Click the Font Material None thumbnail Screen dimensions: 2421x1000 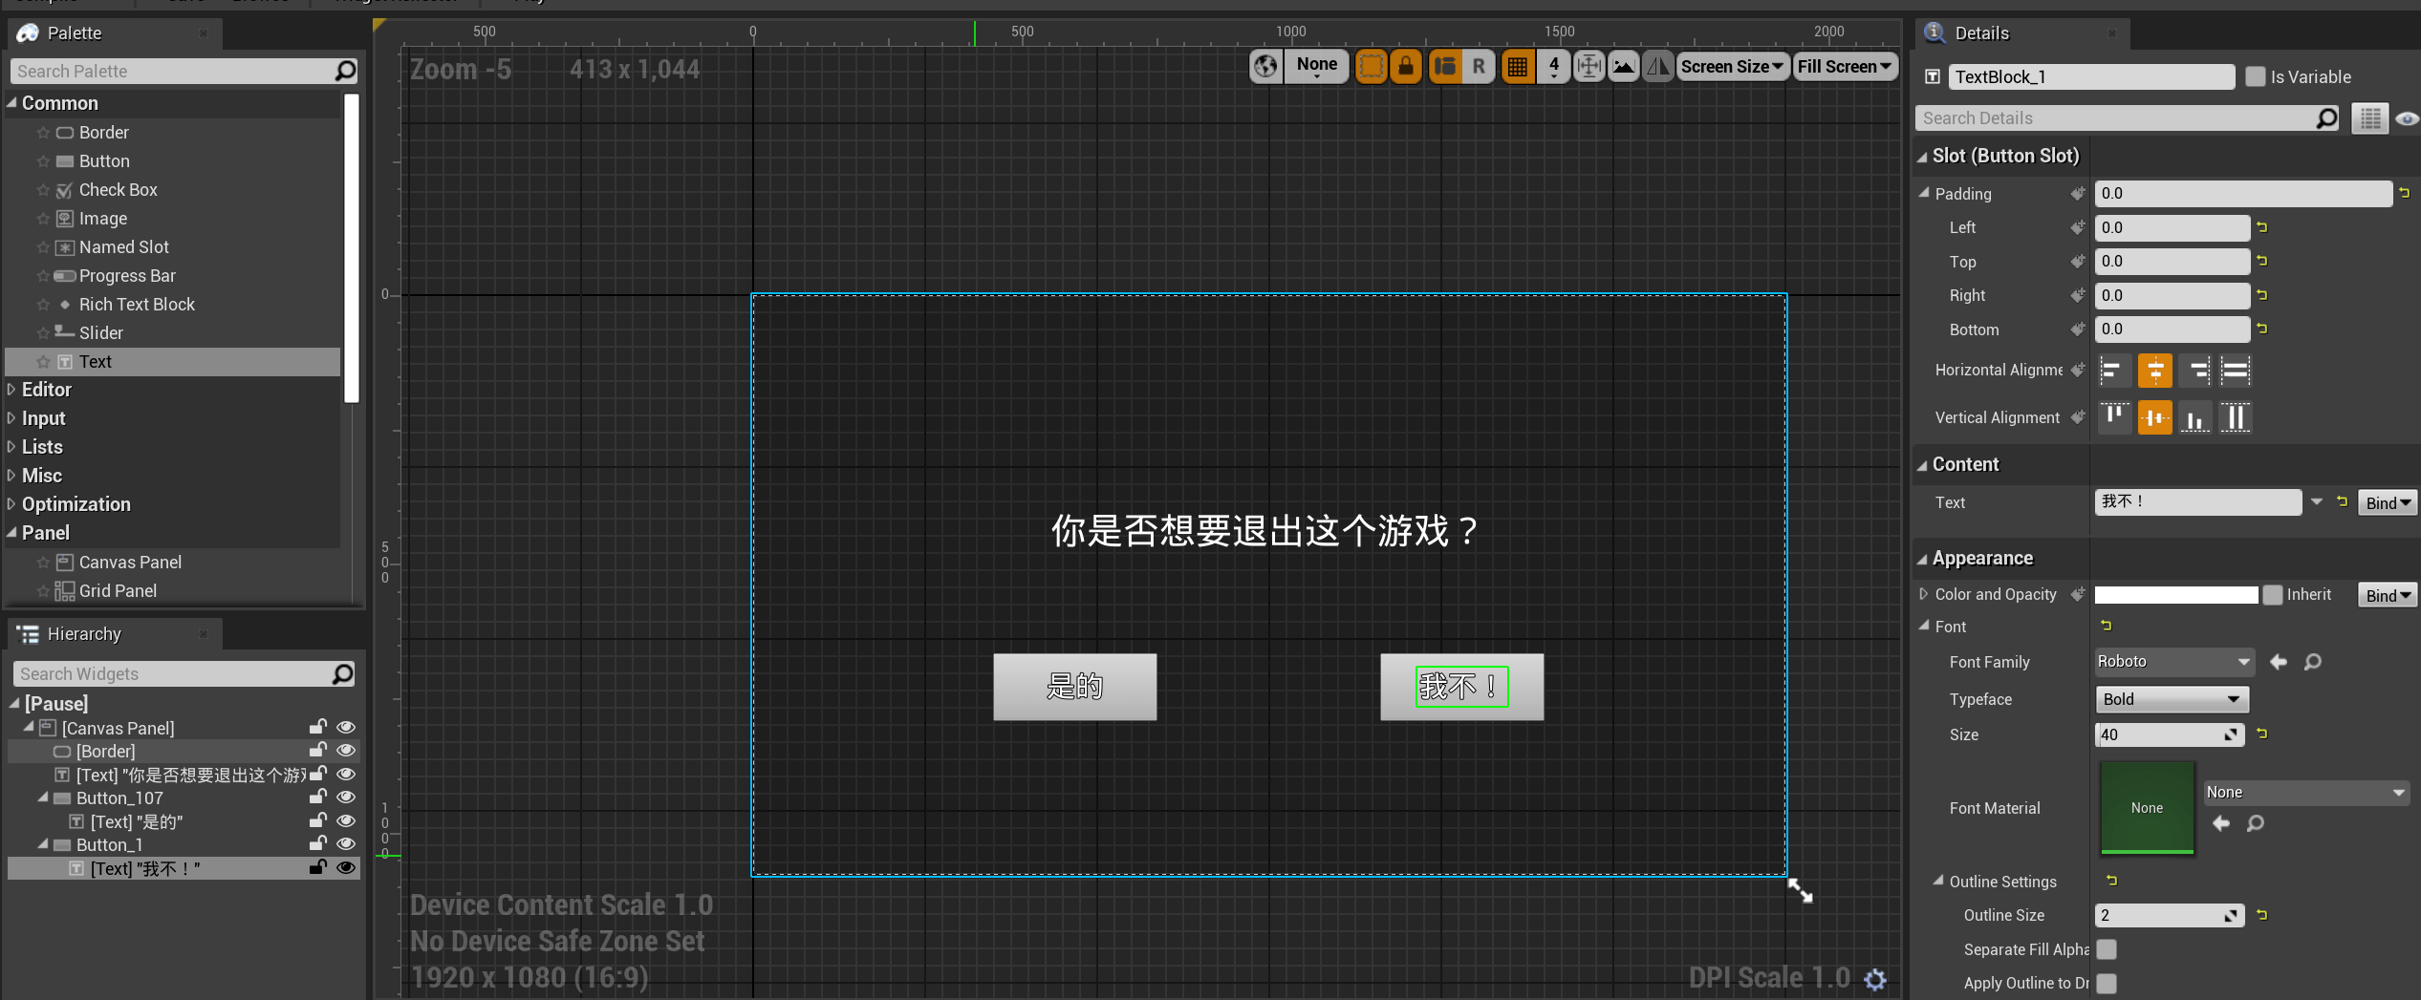[x=2147, y=808]
